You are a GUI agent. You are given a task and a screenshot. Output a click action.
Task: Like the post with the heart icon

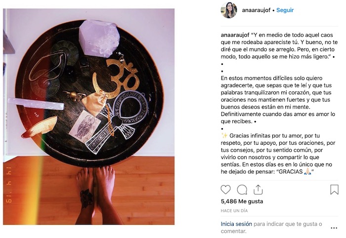pos(225,190)
